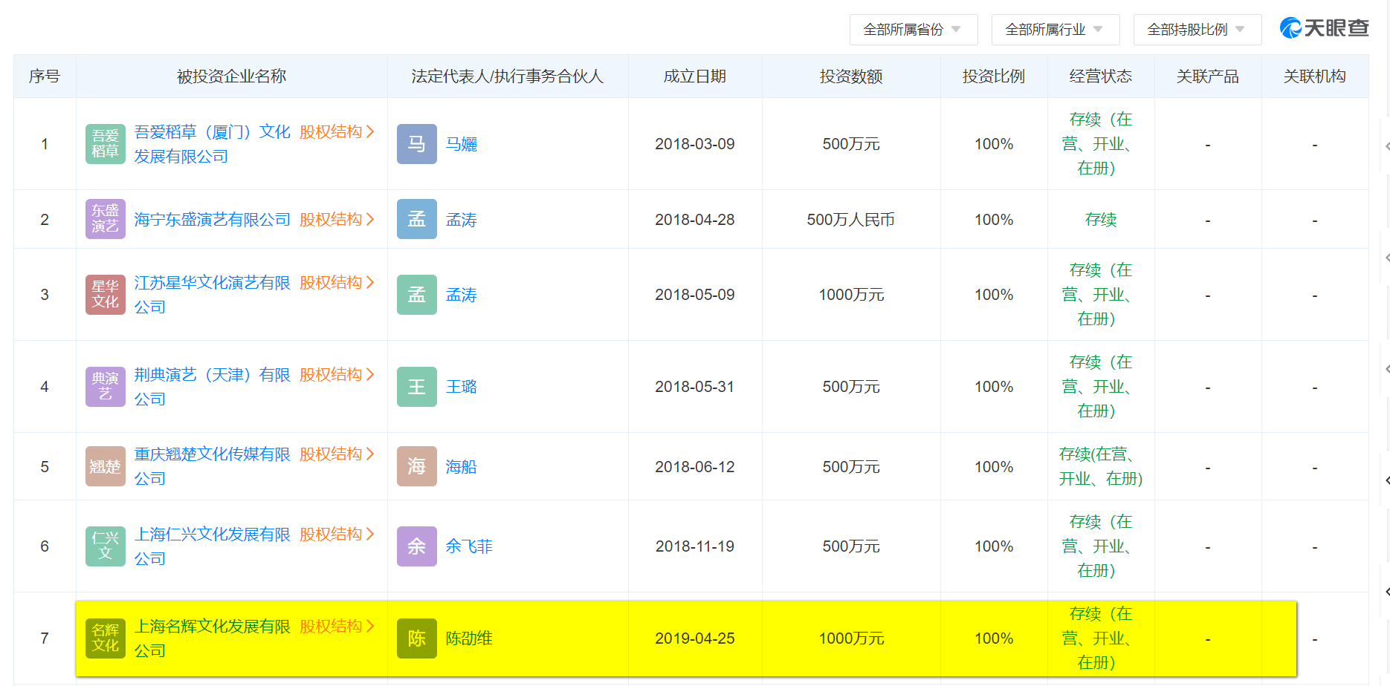View 股权结构 for 江苏星华文化
This screenshot has height=686, width=1390.
click(x=337, y=283)
